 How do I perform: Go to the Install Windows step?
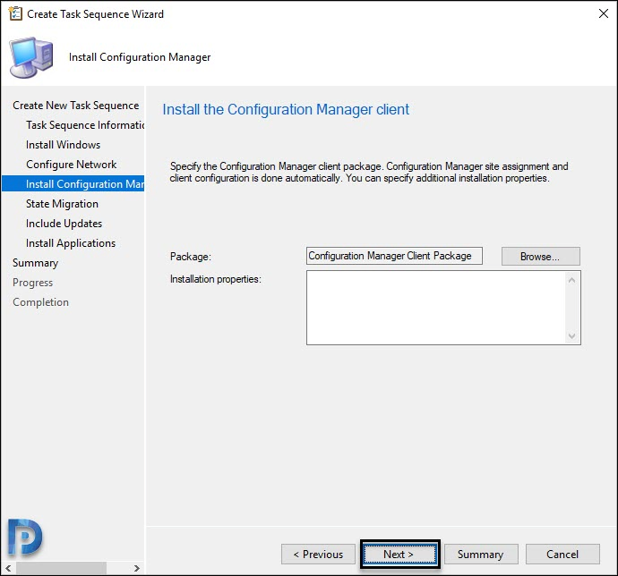(63, 145)
